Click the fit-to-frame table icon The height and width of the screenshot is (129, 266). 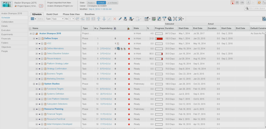coord(175,19)
